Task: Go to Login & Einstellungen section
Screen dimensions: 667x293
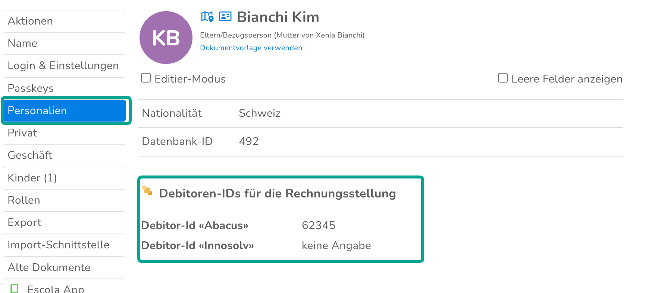Action: [x=64, y=66]
